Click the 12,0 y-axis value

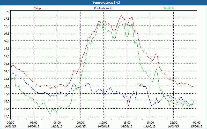pos(7,101)
